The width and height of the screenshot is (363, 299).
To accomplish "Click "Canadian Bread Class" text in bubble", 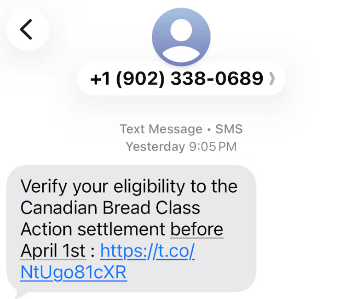I will tap(110, 208).
